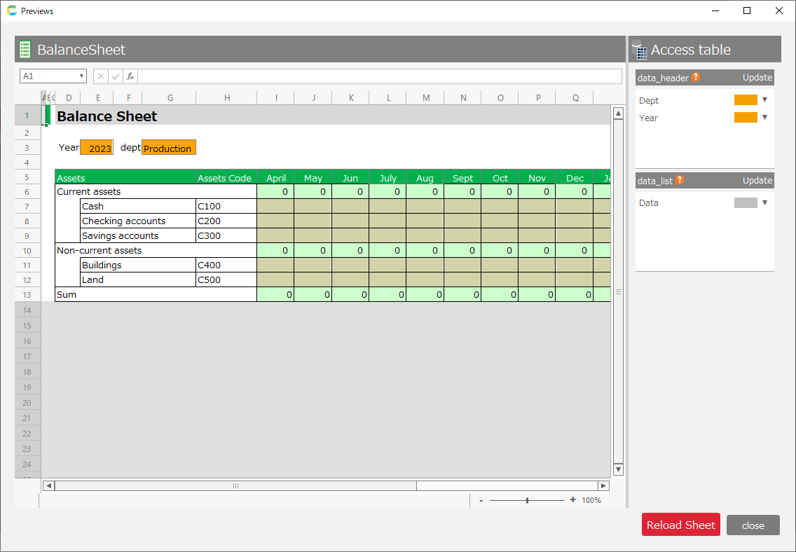Expand the Data dropdown in data_list
796x552 pixels.
[x=764, y=203]
